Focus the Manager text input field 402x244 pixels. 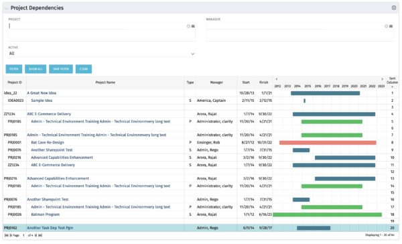coord(295,26)
